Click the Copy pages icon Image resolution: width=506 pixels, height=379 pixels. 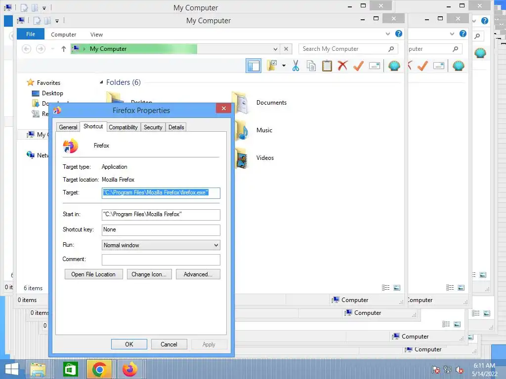tap(311, 66)
